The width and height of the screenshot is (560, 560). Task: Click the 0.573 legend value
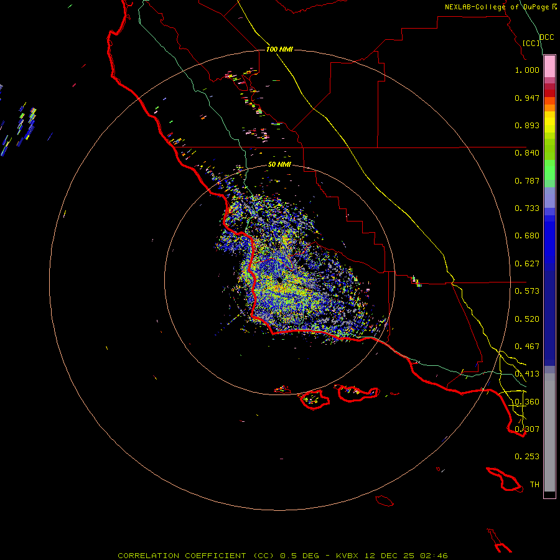(x=527, y=291)
